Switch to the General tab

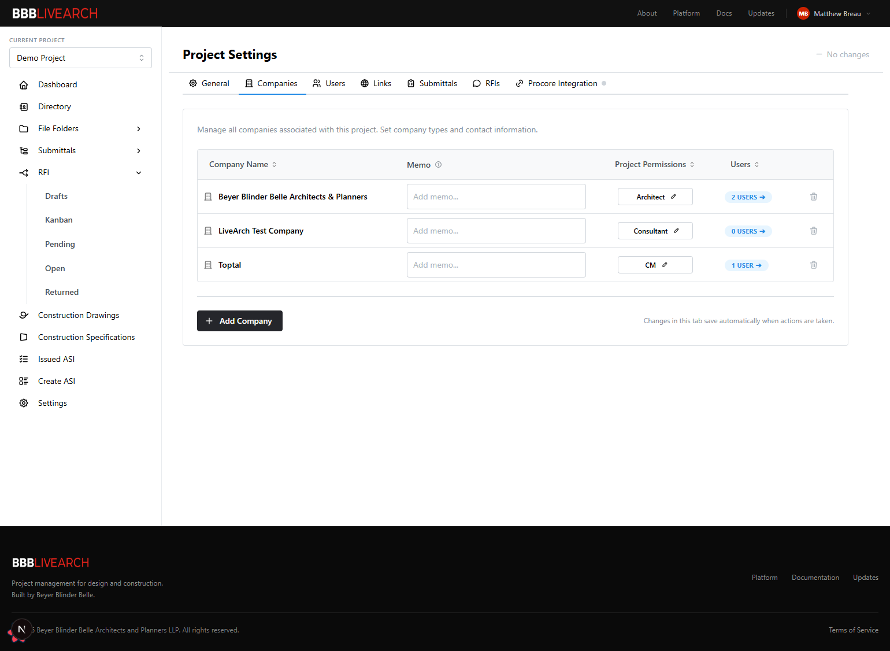[209, 83]
